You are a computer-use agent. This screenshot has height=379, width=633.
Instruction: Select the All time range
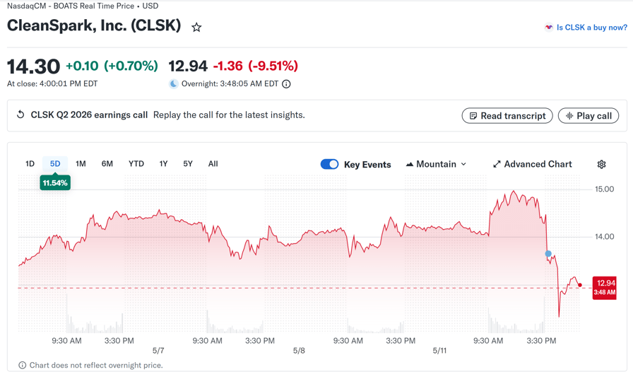(x=213, y=163)
